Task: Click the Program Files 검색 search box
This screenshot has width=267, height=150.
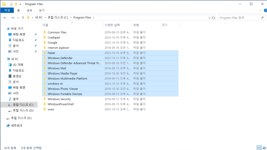Action: (239, 18)
